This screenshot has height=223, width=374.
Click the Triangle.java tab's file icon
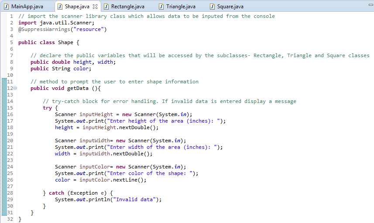[162, 7]
